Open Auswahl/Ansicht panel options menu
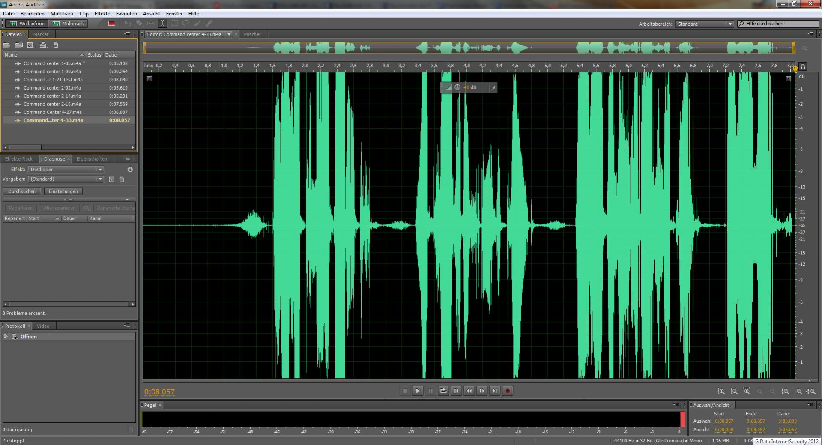This screenshot has width=822, height=445. [810, 405]
